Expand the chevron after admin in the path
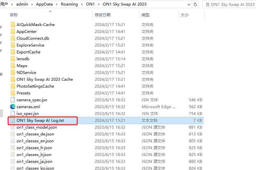256x170 pixels. coord(32,5)
